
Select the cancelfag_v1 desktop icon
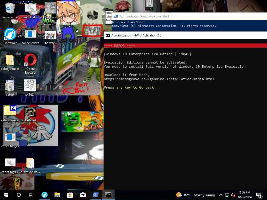[10, 140]
